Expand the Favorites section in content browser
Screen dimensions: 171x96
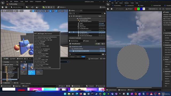tap(3, 62)
